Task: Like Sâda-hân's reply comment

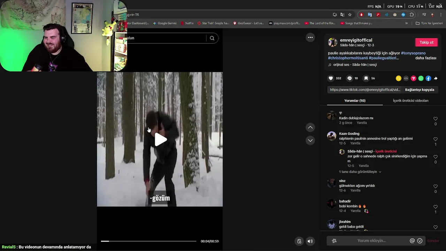Action: pos(435,157)
